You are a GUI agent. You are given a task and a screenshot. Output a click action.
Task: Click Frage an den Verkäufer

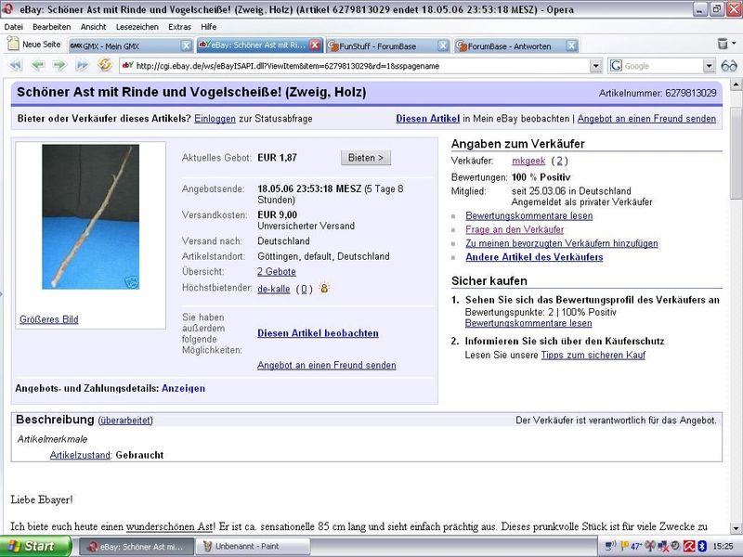(x=515, y=229)
